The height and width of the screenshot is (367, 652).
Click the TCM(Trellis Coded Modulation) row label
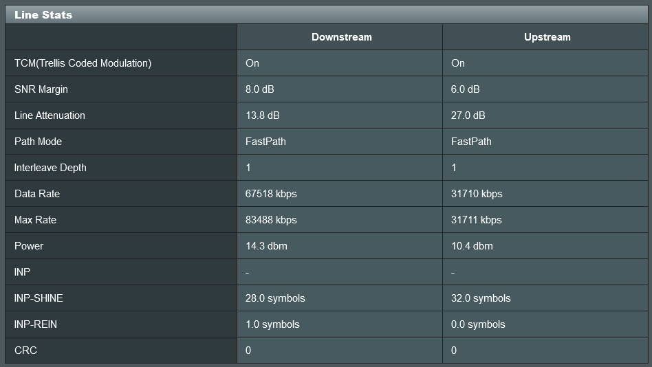click(x=83, y=63)
